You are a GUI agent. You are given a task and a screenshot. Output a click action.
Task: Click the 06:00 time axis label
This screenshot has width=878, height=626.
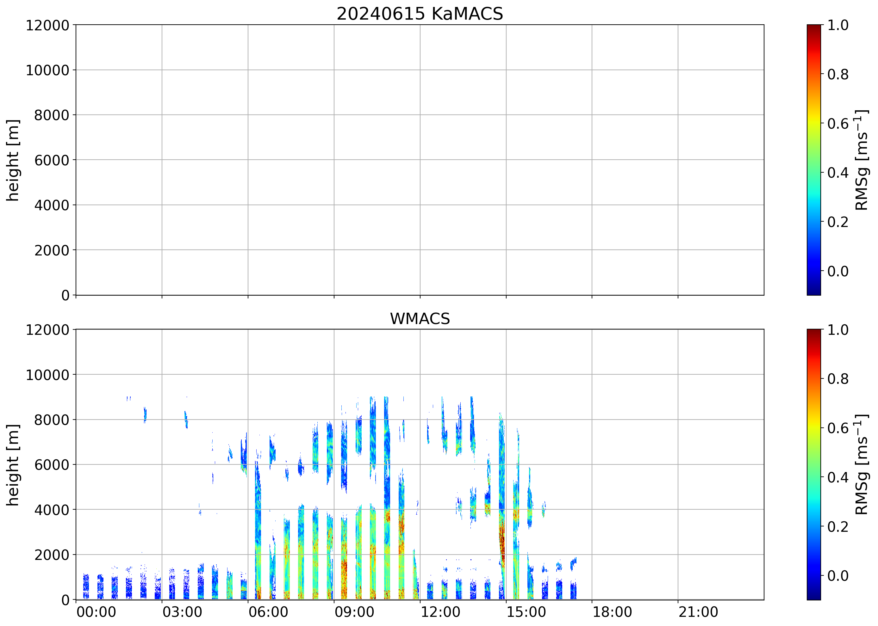268,612
